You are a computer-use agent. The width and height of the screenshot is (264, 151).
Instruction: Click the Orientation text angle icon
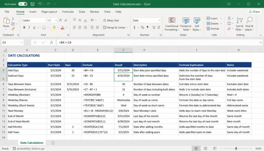(92, 20)
